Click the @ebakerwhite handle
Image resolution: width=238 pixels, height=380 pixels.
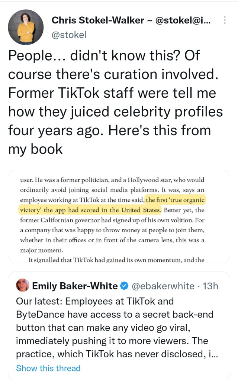pyautogui.click(x=163, y=286)
